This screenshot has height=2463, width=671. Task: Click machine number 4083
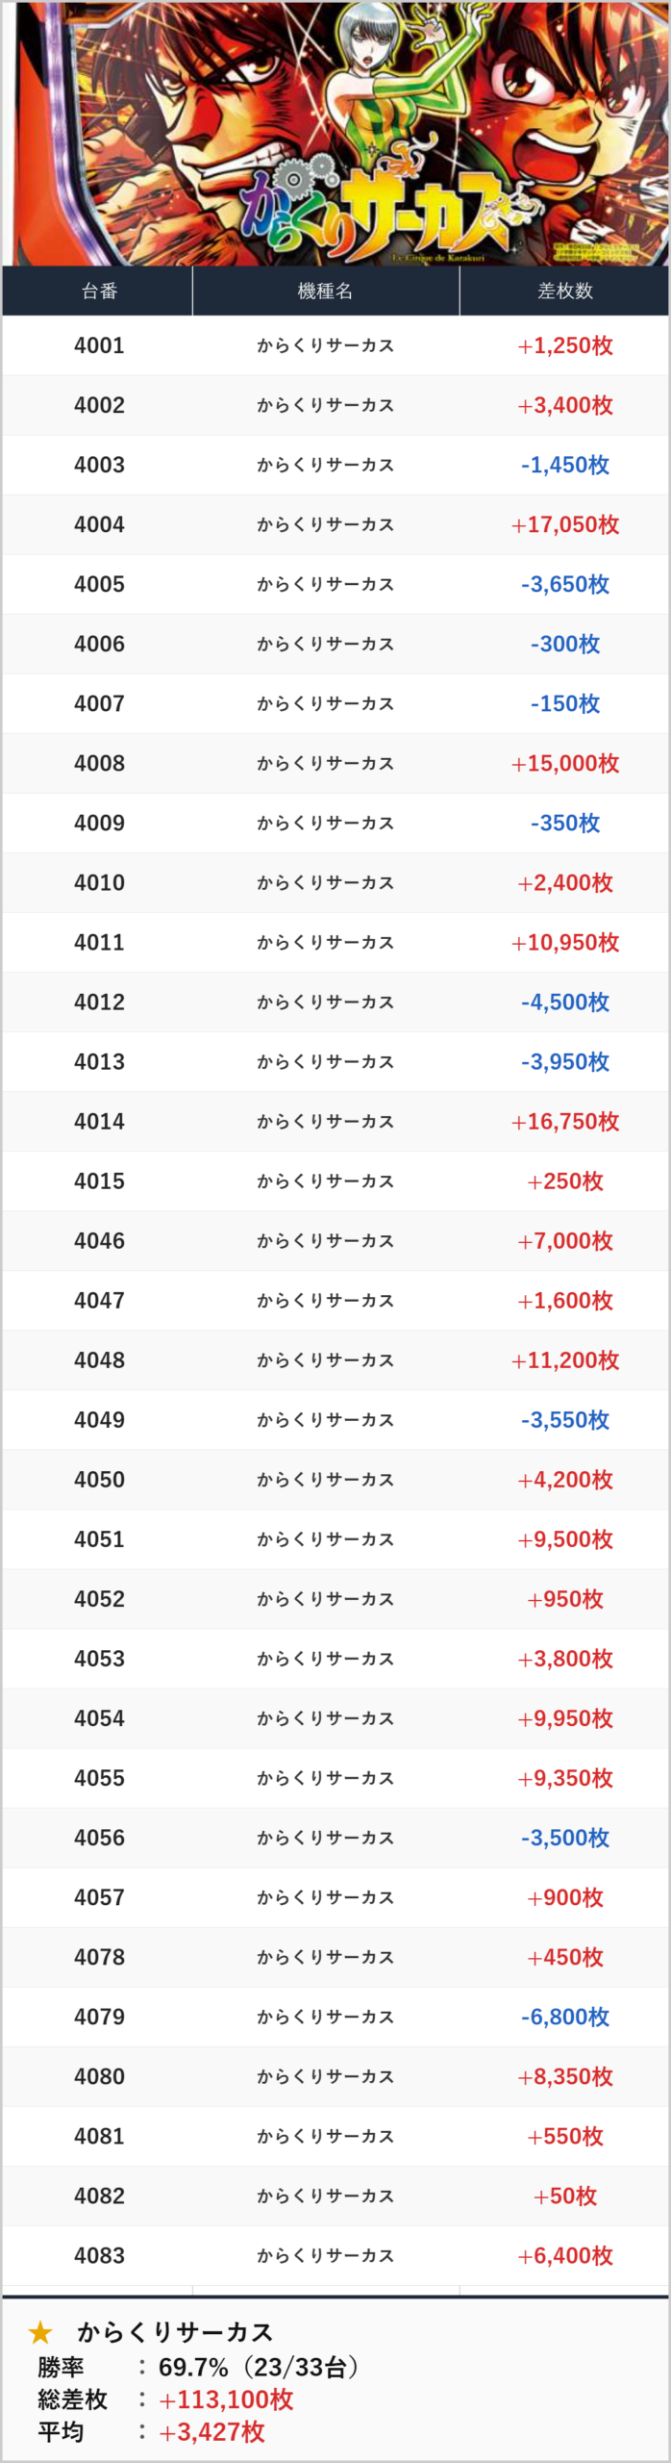tap(99, 2255)
